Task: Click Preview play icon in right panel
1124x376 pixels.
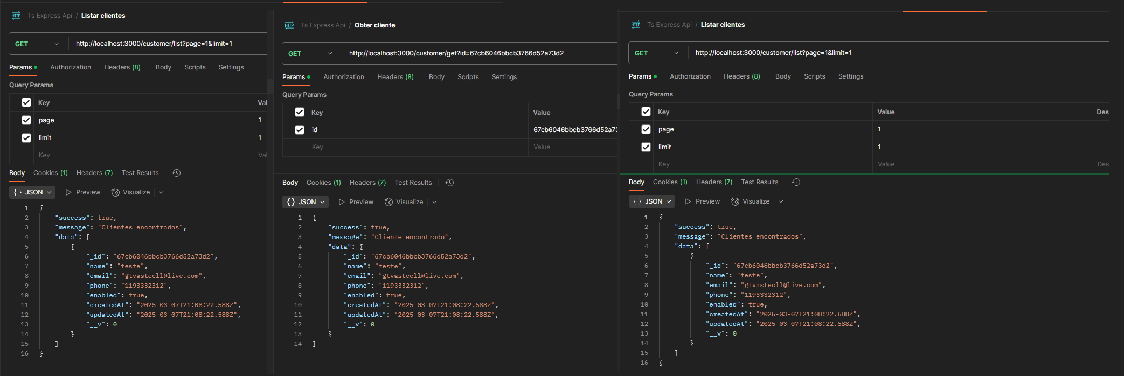Action: click(x=688, y=201)
